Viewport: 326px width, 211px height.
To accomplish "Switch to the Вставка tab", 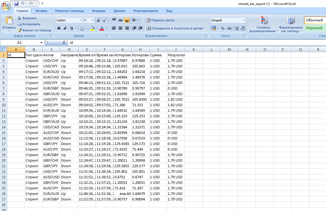I will pyautogui.click(x=41, y=11).
